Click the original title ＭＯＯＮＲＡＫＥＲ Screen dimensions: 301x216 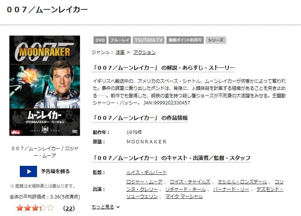[147, 142]
